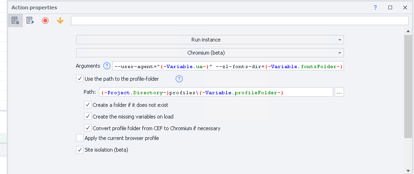Open the Run instance dropdown
Screen dimensions: 414x174
(x=210, y=40)
